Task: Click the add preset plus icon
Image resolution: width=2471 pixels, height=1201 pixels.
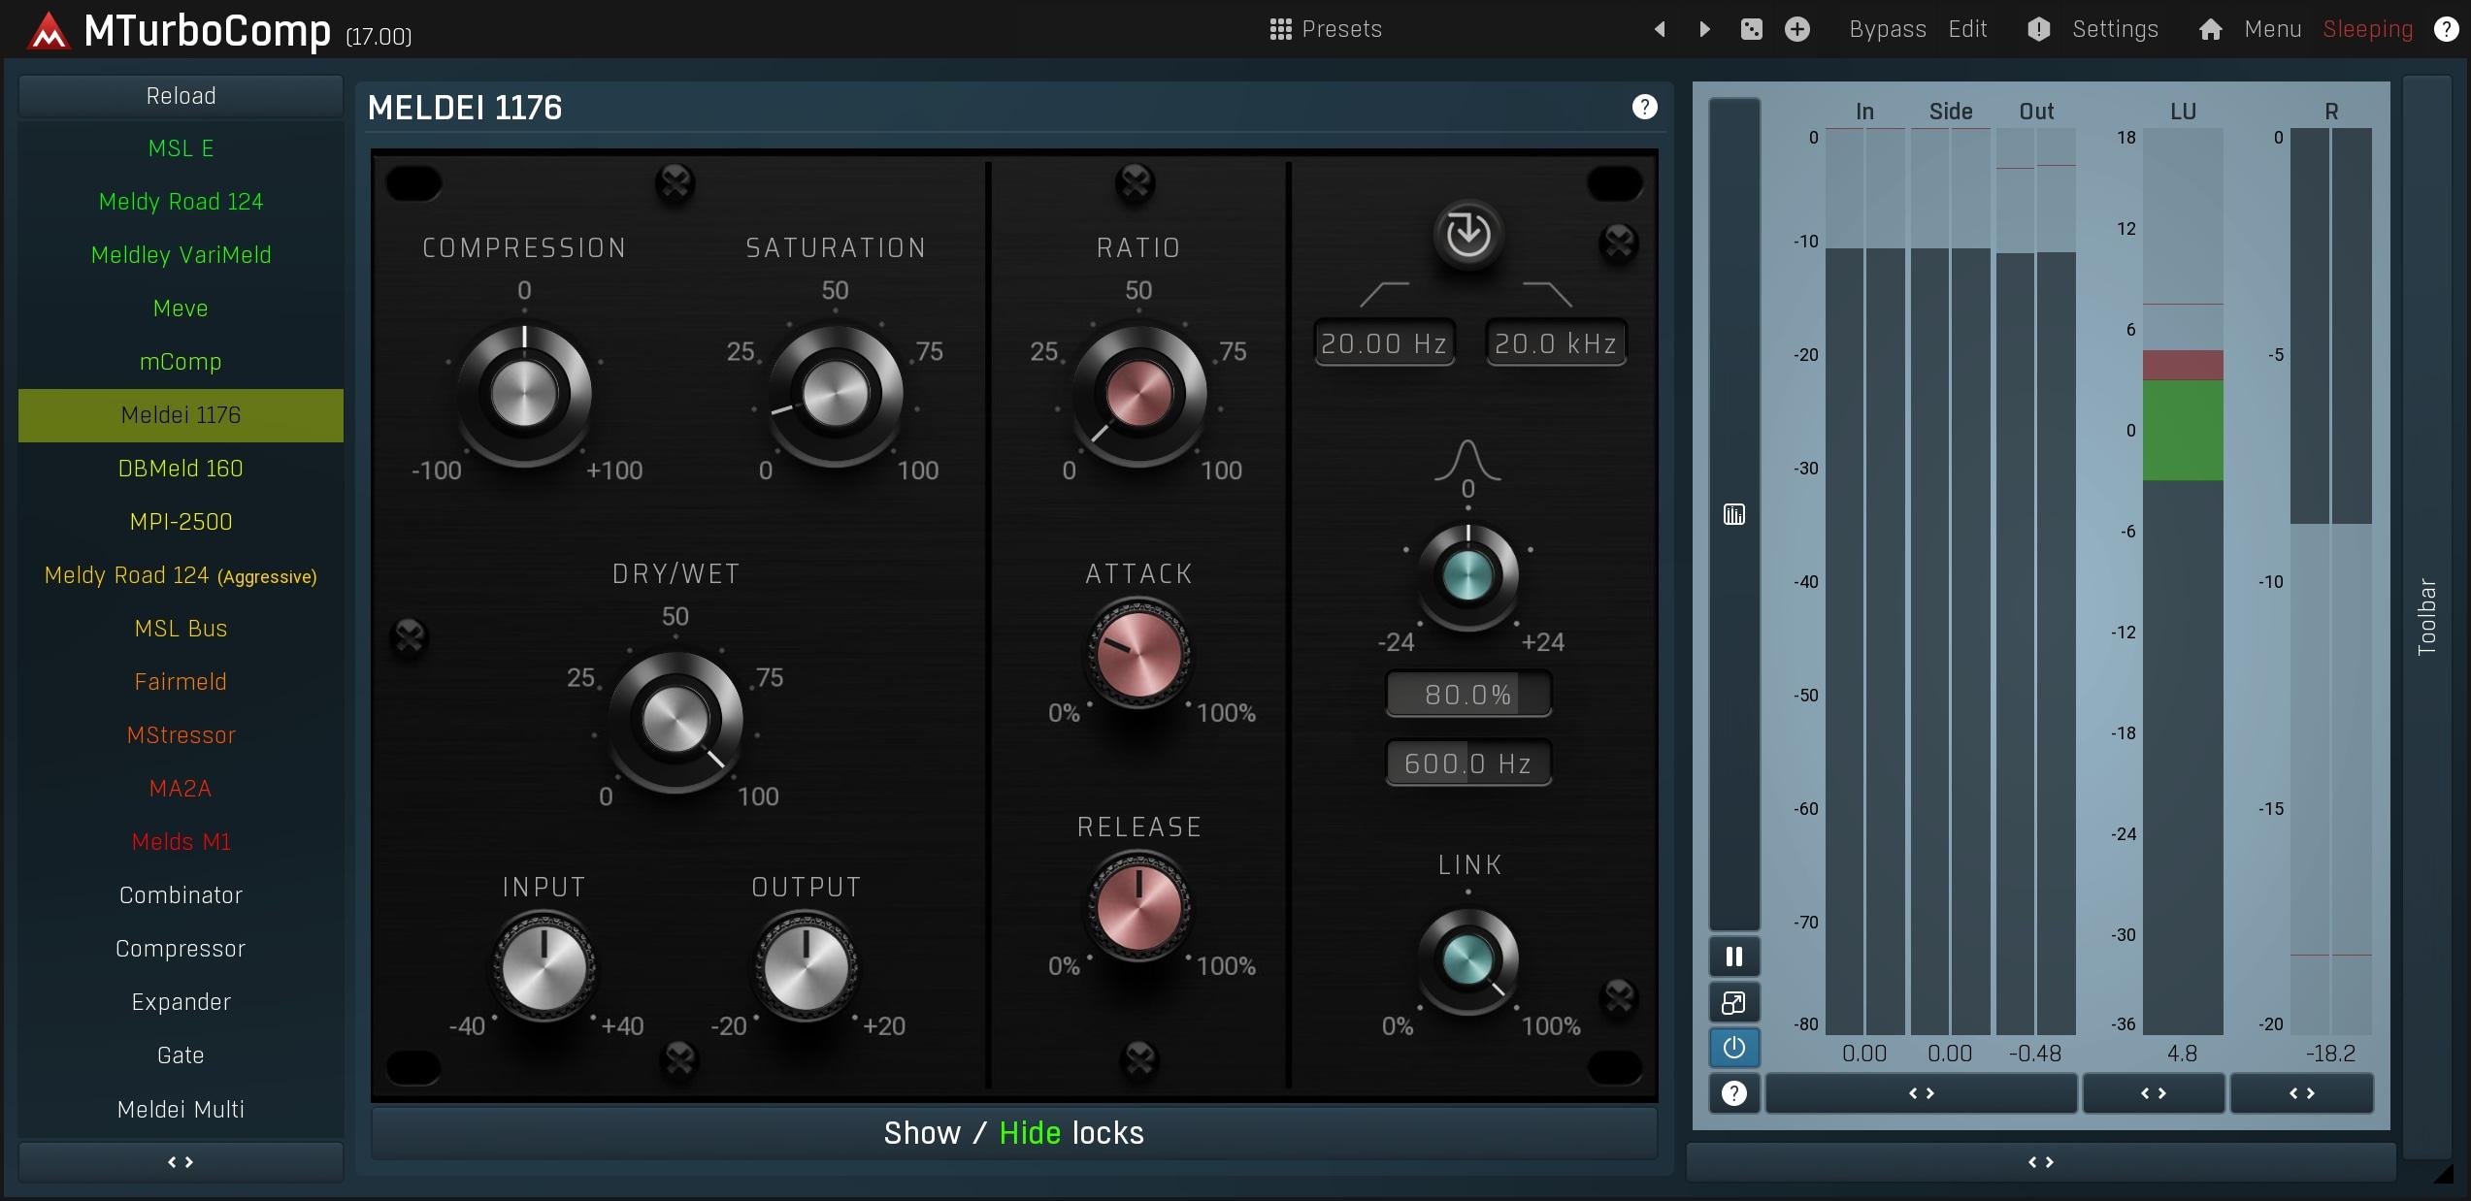Action: click(x=1796, y=29)
